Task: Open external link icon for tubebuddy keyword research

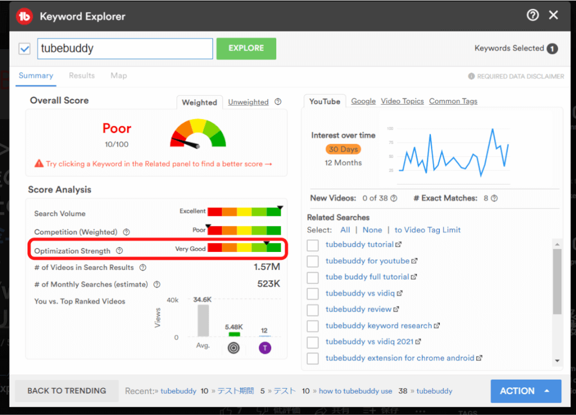Action: click(x=436, y=326)
